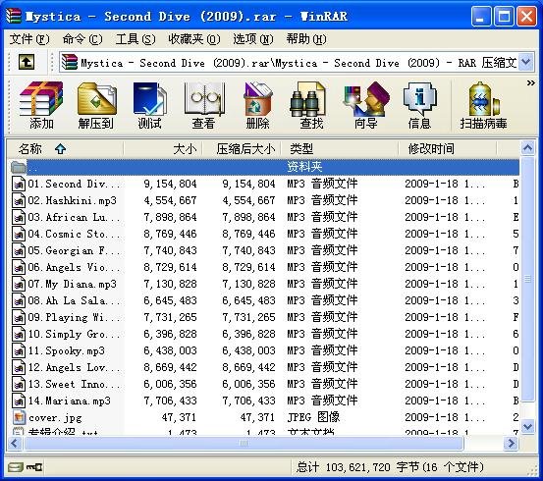Click archive icon in address bar
The height and width of the screenshot is (481, 543).
(70, 63)
